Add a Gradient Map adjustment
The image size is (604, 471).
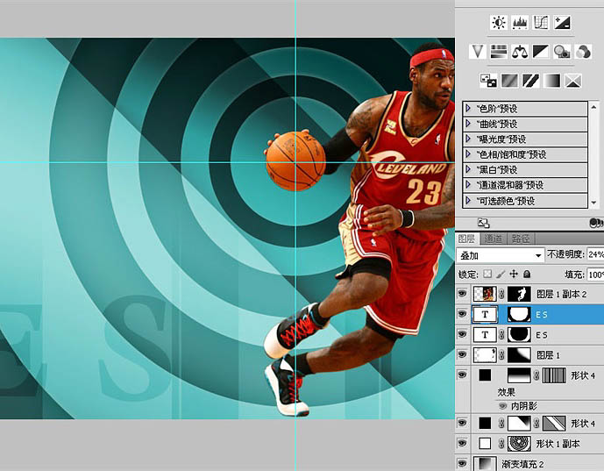[551, 81]
